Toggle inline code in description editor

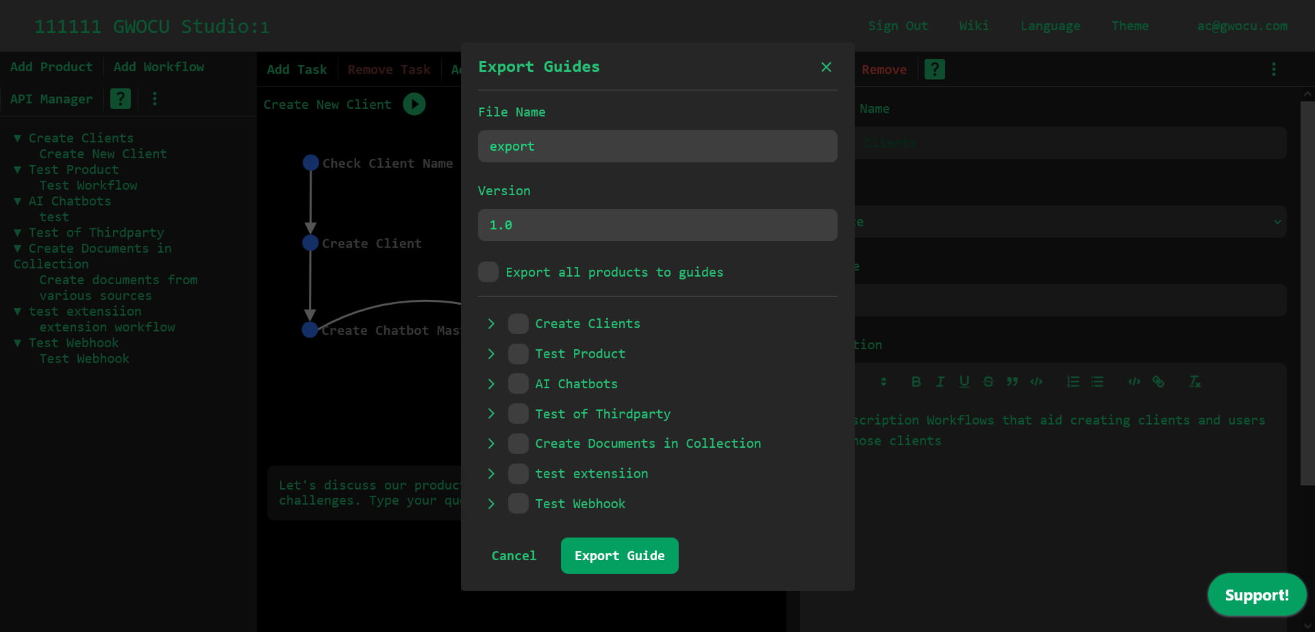point(1134,382)
